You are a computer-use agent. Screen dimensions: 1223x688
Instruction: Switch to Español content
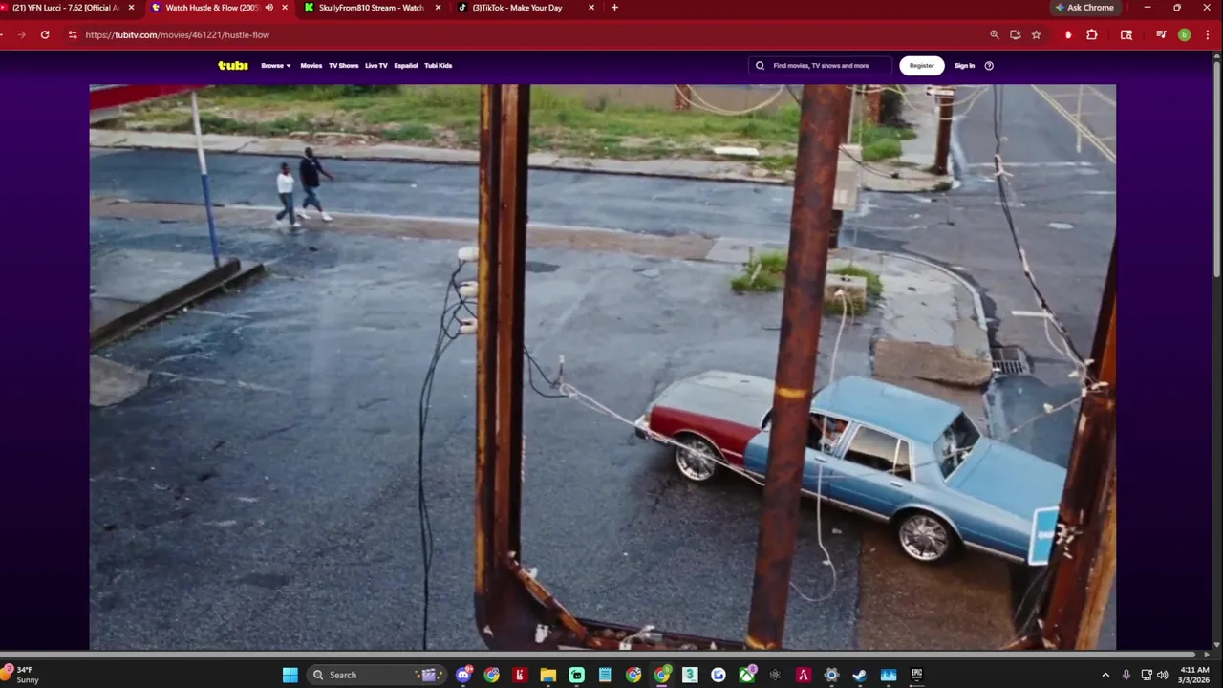406,65
